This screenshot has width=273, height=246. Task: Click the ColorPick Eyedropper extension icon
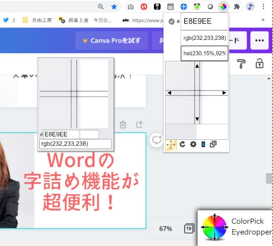(223, 7)
